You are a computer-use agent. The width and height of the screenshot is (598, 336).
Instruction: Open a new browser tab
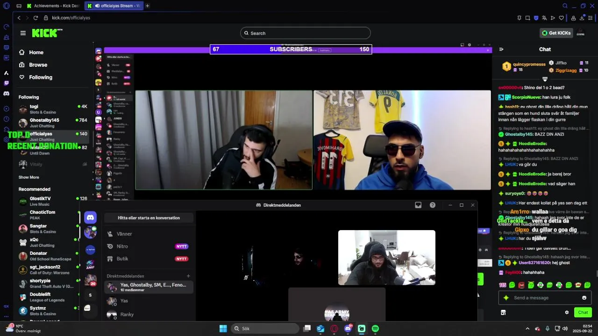147,6
